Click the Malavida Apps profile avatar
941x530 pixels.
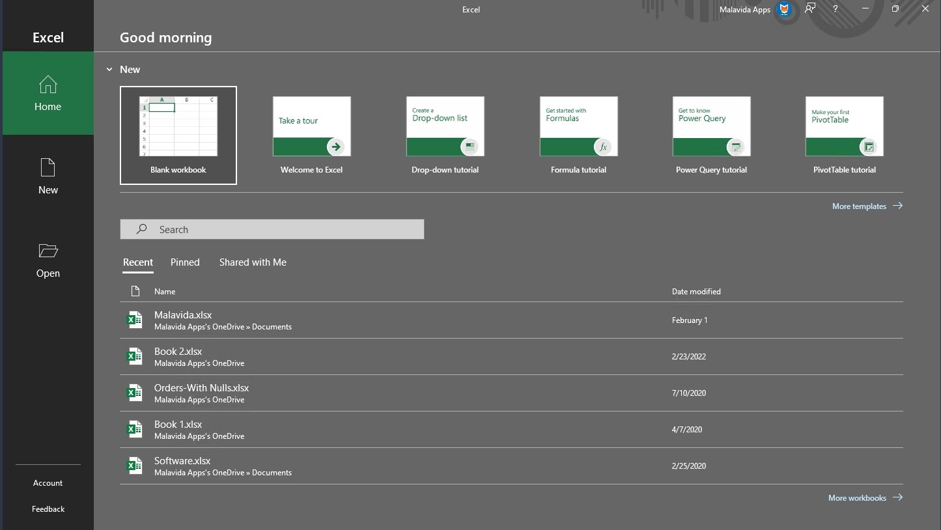tap(785, 9)
